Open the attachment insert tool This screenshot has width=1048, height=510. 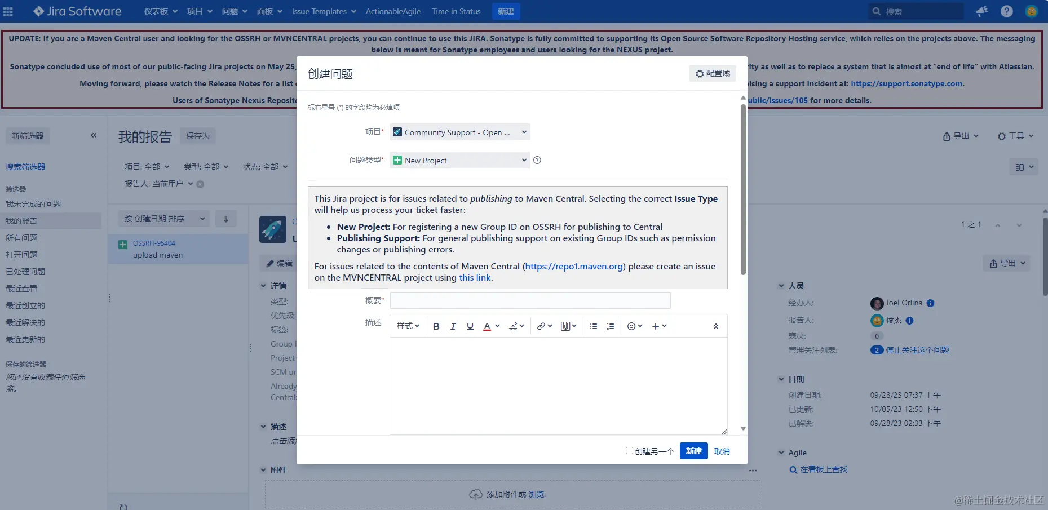pos(568,326)
